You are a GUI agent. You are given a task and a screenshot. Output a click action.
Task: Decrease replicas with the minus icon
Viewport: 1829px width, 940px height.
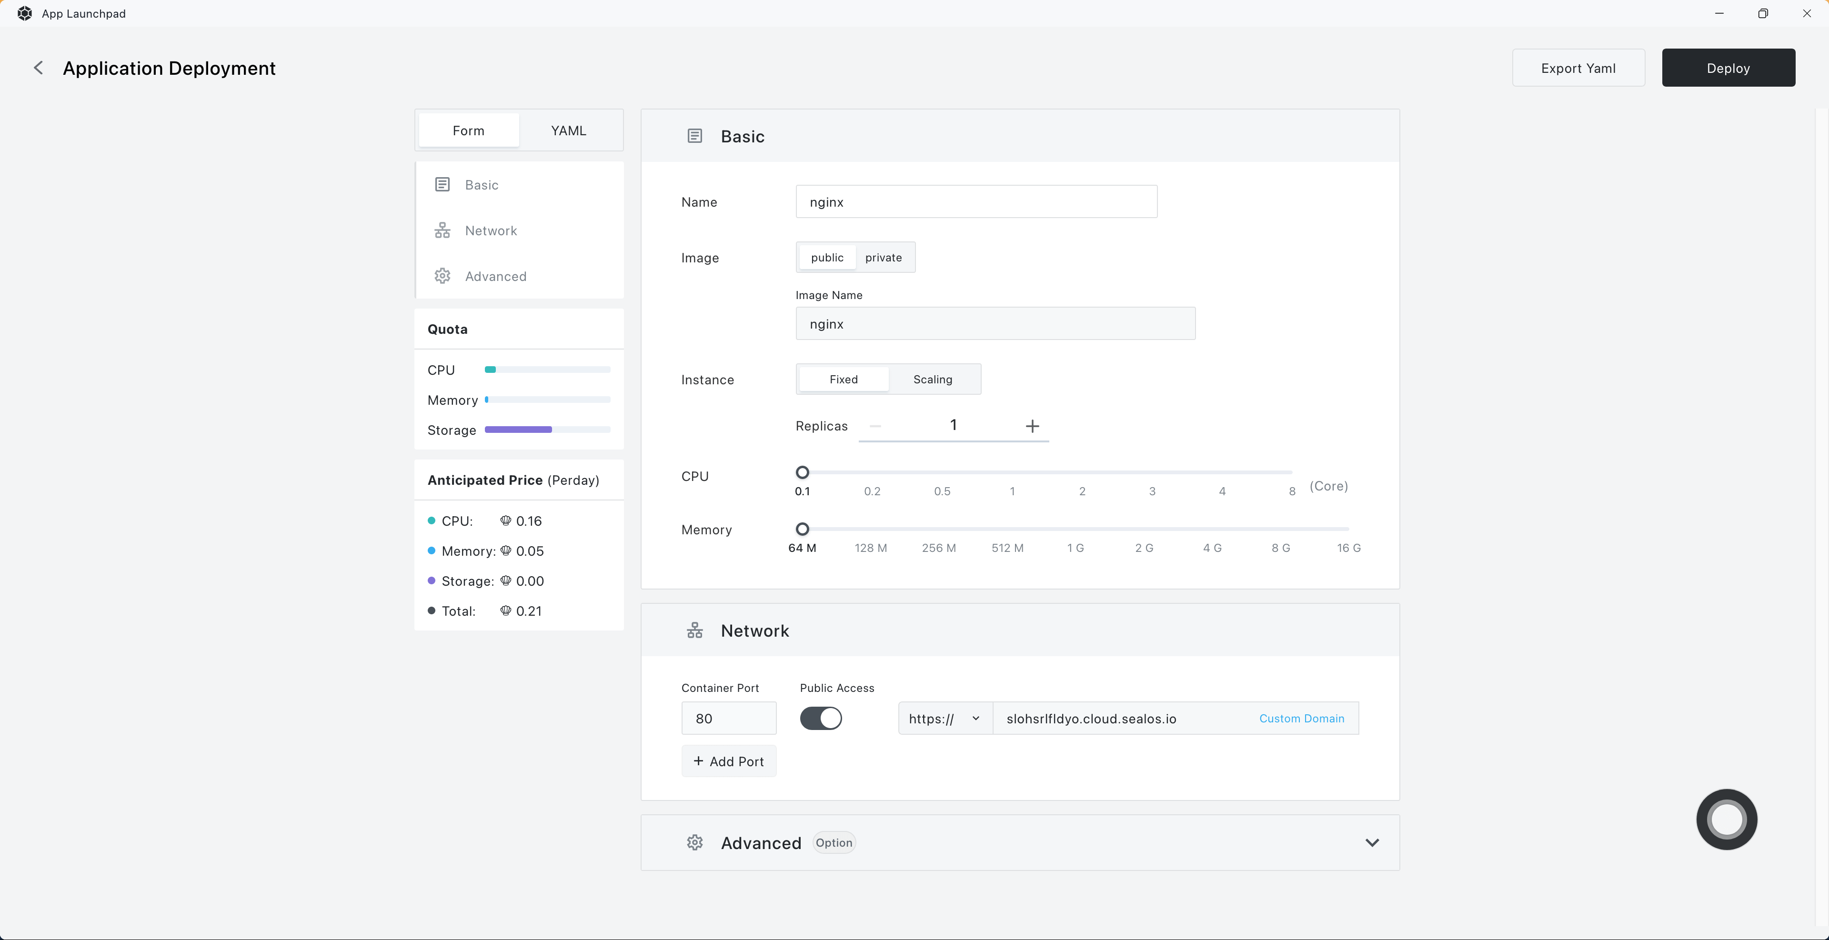pos(875,426)
